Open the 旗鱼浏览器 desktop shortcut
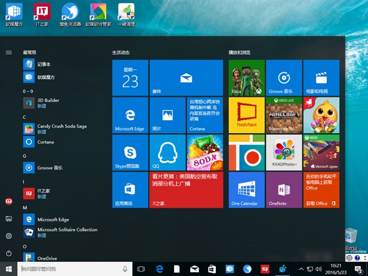 (70, 15)
